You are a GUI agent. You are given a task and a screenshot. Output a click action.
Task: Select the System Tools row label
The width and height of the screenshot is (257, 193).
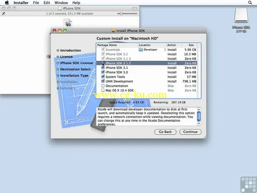115,77
